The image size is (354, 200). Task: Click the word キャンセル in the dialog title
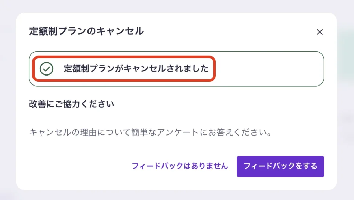point(120,31)
